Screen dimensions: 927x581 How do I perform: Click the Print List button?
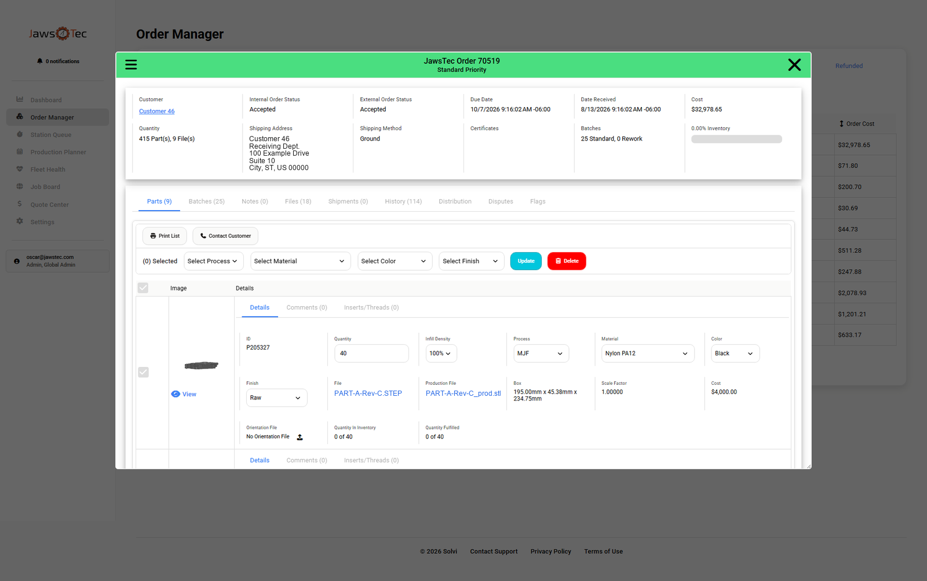(165, 236)
